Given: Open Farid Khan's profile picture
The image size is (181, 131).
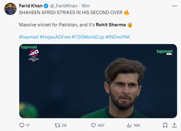Looking at the screenshot, I should 10,9.
